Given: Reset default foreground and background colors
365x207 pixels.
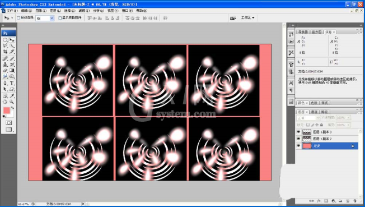Looking at the screenshot, I should tap(4, 117).
